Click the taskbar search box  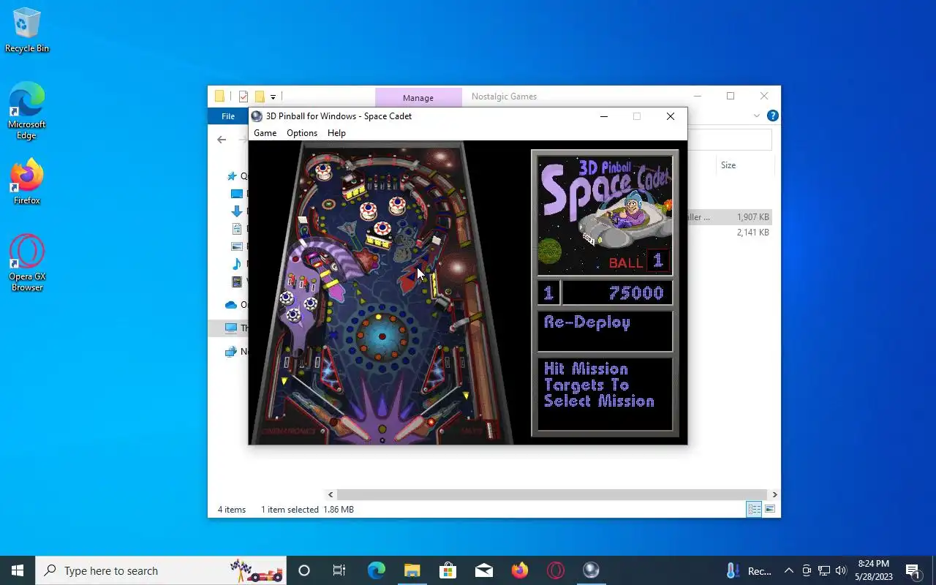point(161,570)
